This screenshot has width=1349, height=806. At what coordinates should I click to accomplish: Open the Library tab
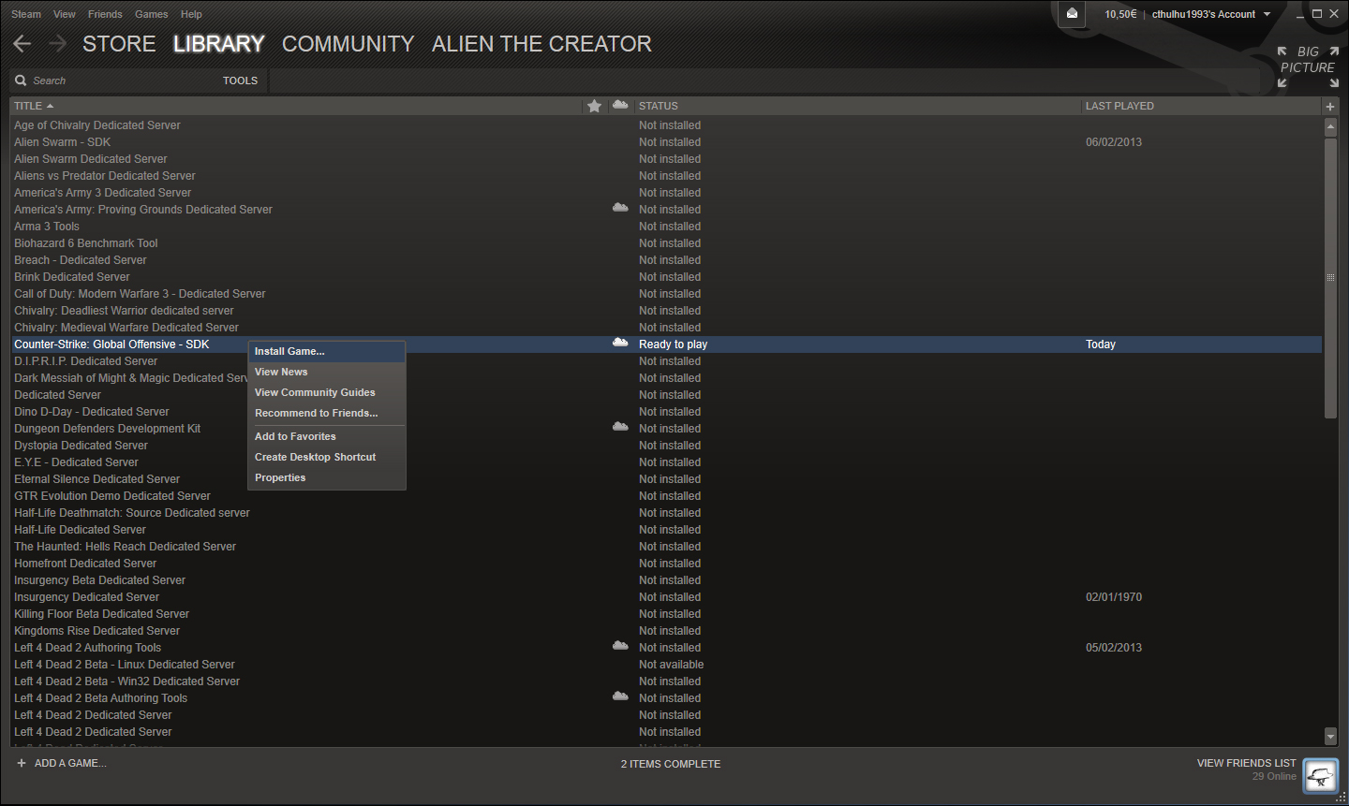click(219, 44)
